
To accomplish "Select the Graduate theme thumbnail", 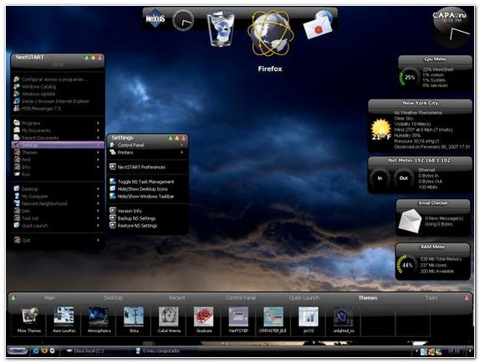I will point(203,316).
